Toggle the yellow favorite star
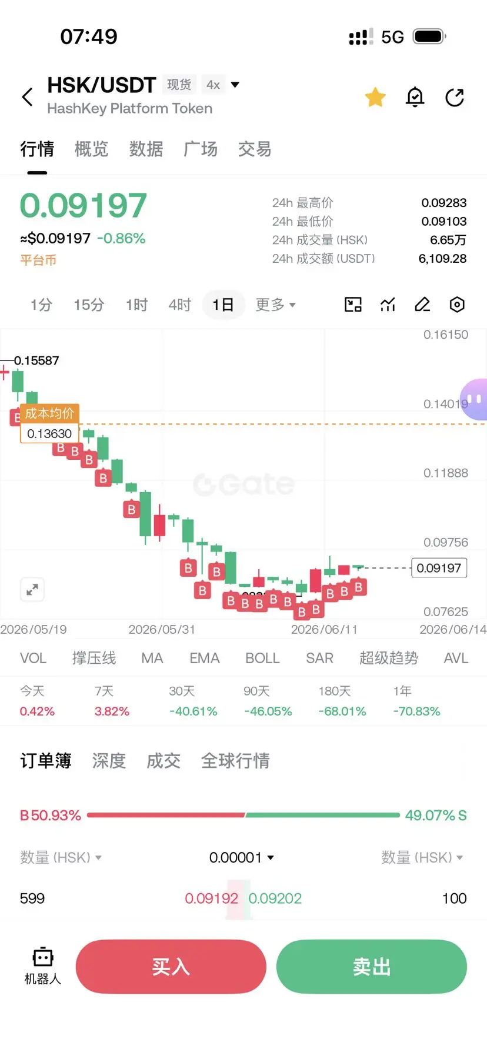The image size is (487, 1056). (375, 97)
